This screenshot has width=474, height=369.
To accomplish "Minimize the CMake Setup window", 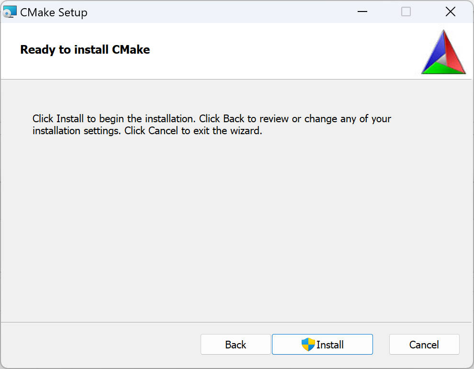I will pos(362,12).
